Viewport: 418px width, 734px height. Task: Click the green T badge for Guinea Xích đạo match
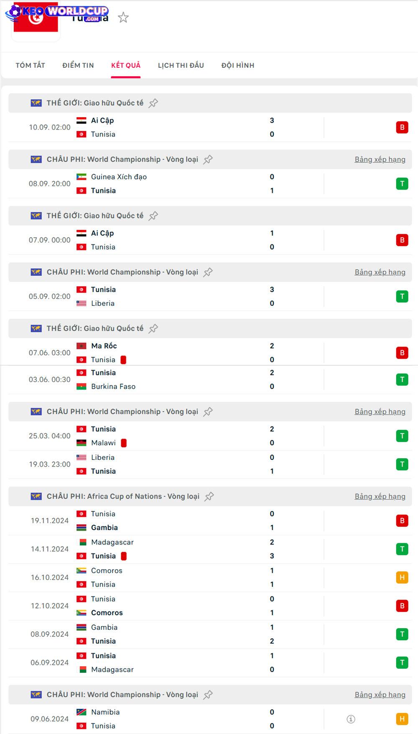(402, 184)
